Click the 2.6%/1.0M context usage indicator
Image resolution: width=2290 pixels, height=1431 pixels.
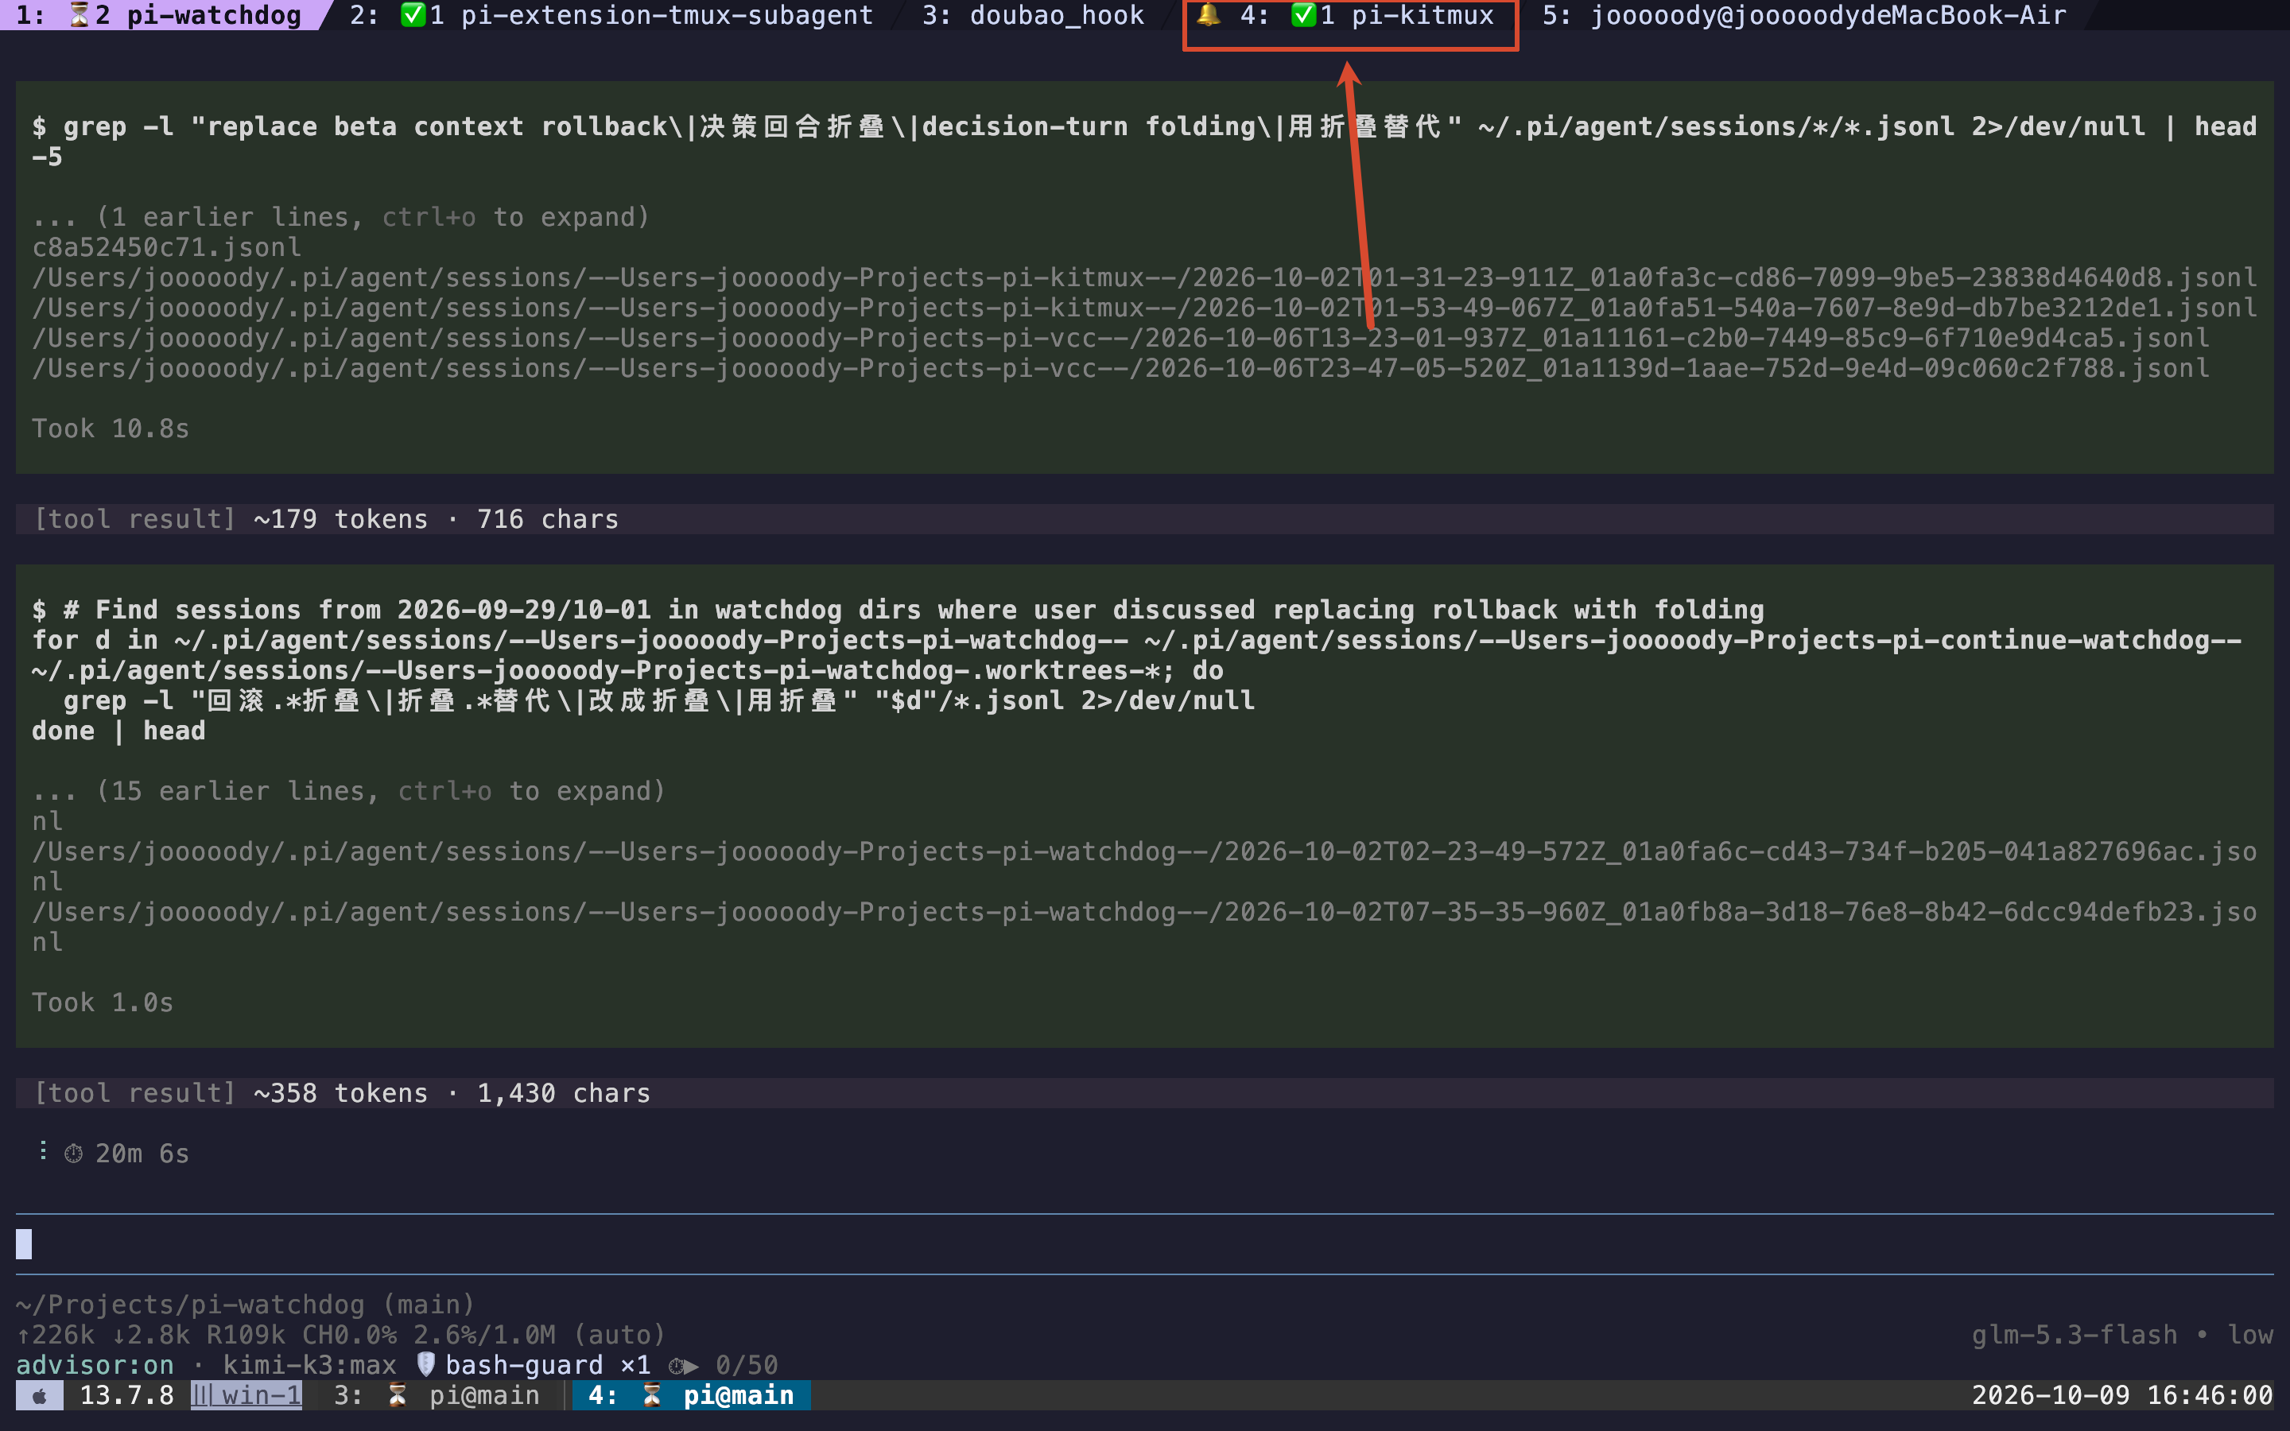(x=484, y=1335)
